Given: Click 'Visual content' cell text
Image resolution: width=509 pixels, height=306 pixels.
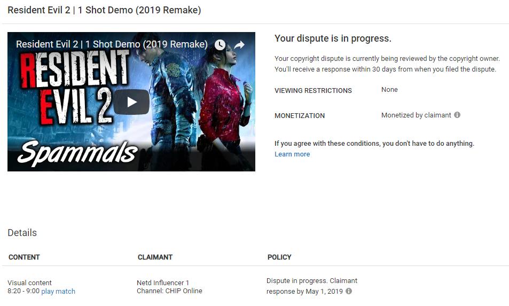Looking at the screenshot, I should coord(29,283).
